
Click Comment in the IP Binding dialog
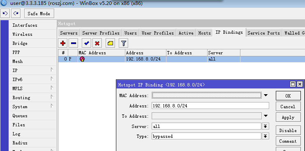[x=288, y=141]
